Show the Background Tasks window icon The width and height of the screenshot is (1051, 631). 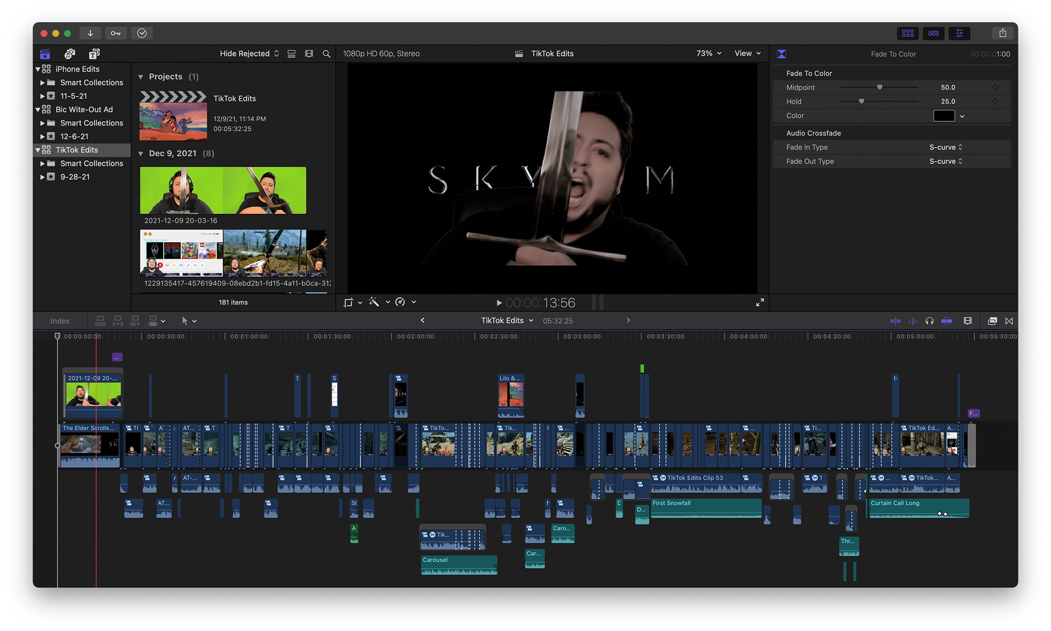point(141,33)
